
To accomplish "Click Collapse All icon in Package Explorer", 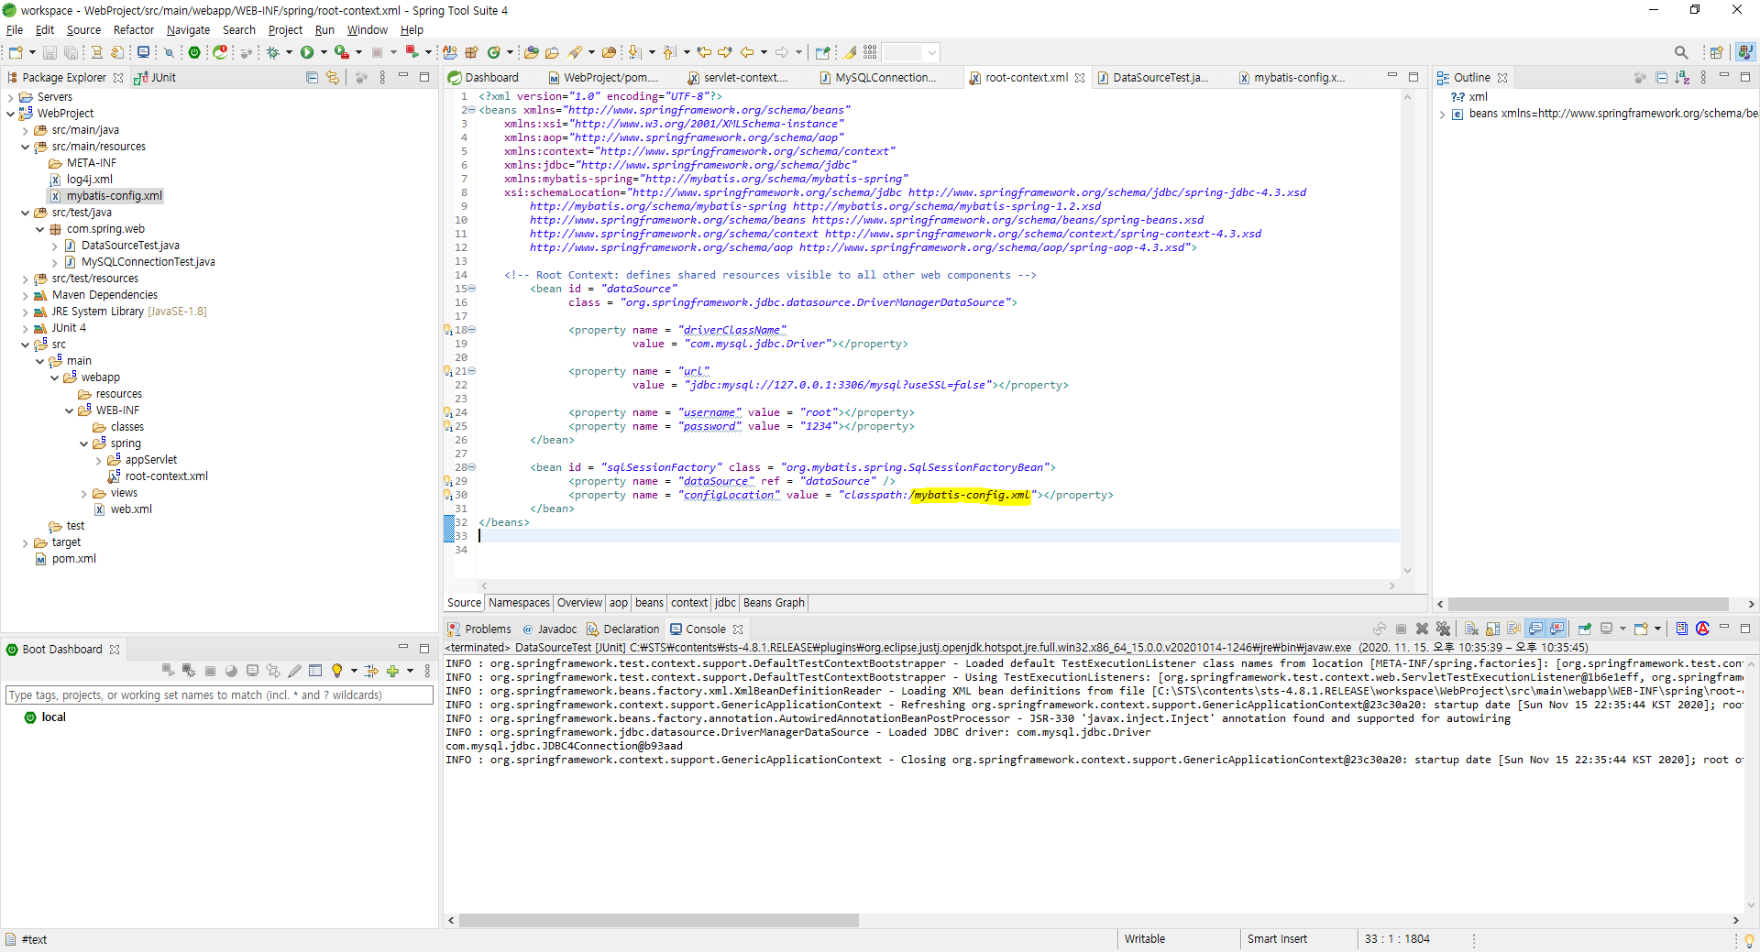I will (x=312, y=78).
